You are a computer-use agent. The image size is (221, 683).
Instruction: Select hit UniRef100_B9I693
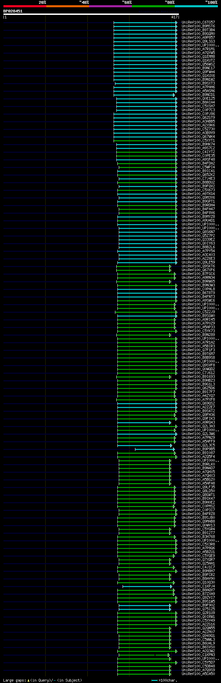coord(198,376)
